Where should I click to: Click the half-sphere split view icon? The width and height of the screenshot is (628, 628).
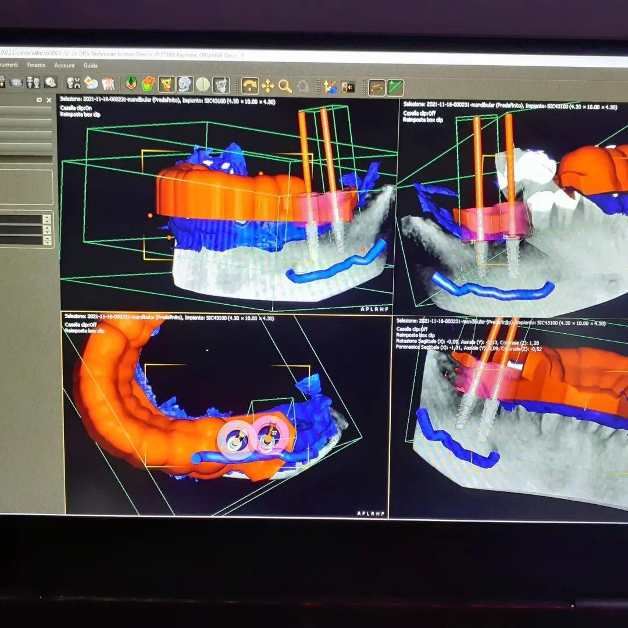[x=202, y=85]
